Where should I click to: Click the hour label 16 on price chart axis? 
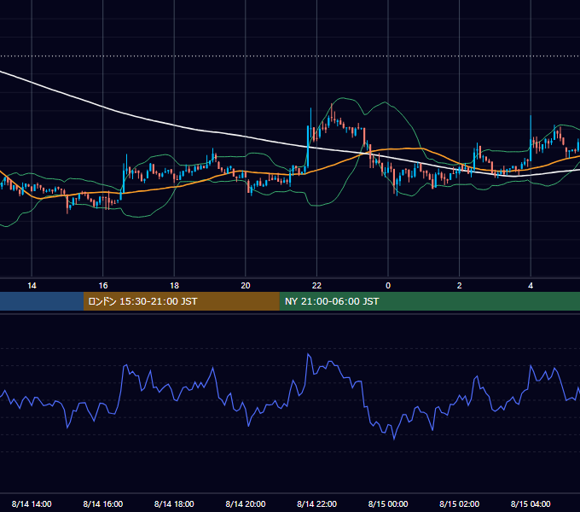(x=103, y=286)
